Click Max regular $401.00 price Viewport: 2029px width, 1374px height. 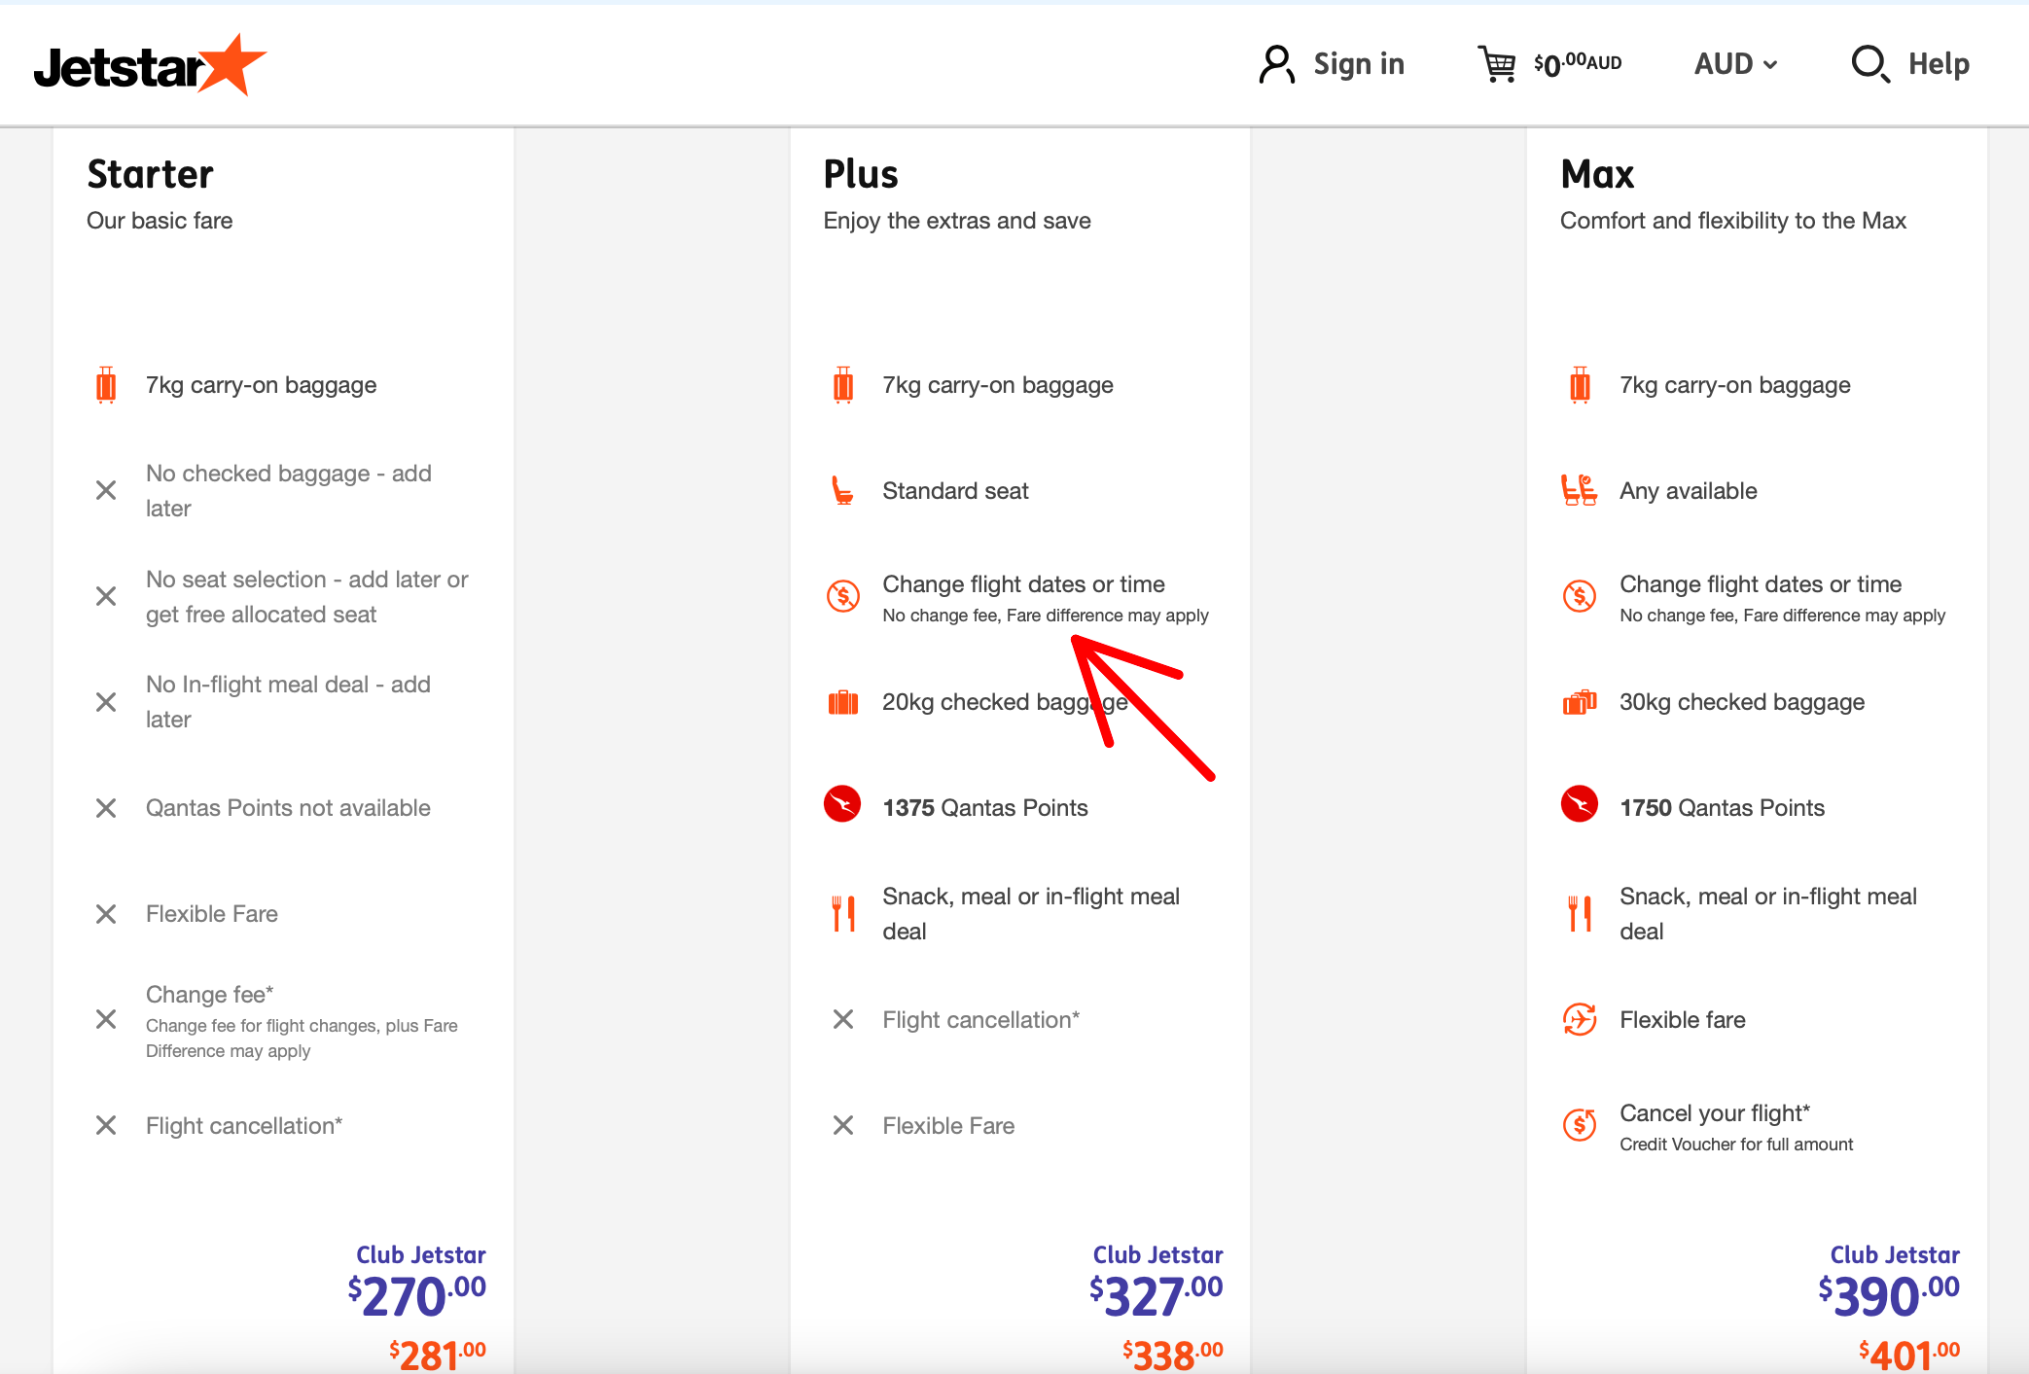(x=1909, y=1355)
